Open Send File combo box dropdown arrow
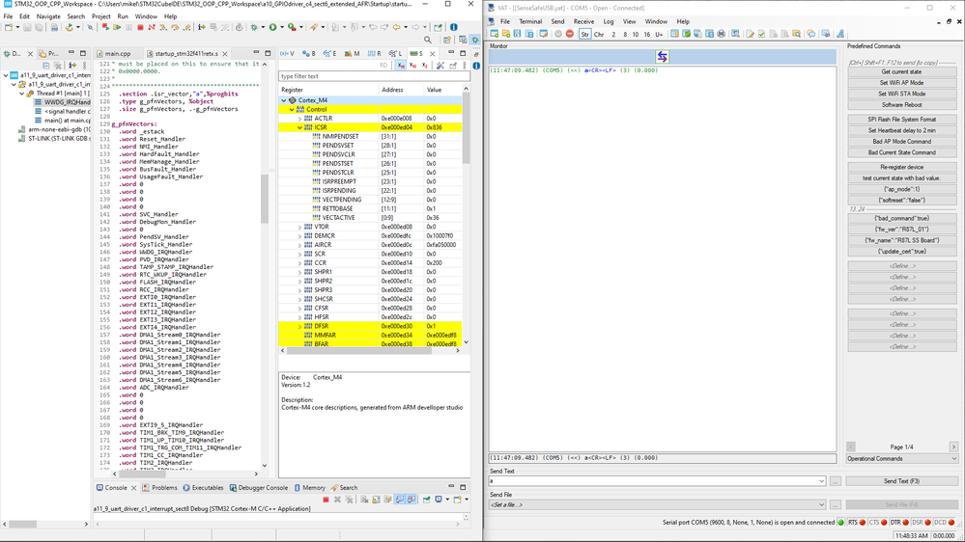Viewport: 965px width, 542px height. (x=822, y=504)
